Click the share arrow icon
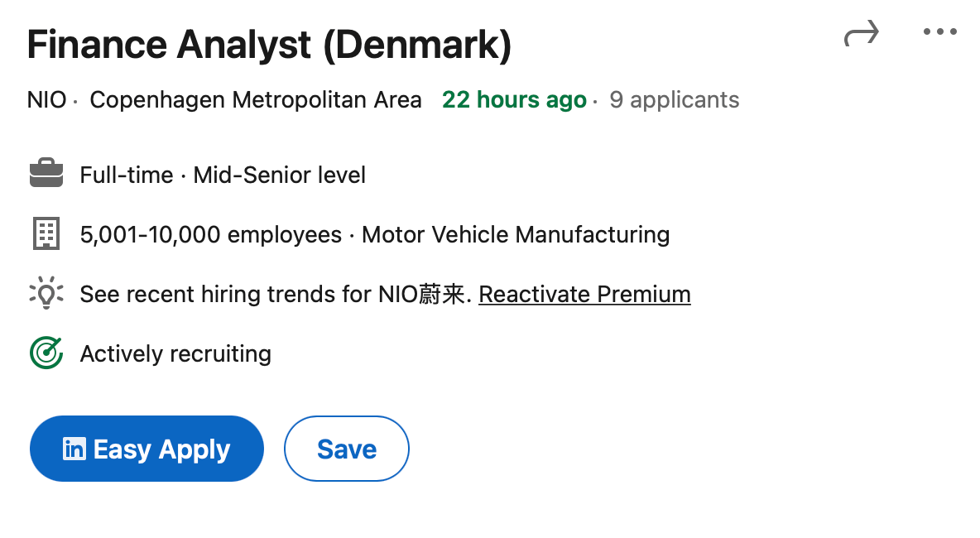The image size is (980, 538). click(x=862, y=33)
